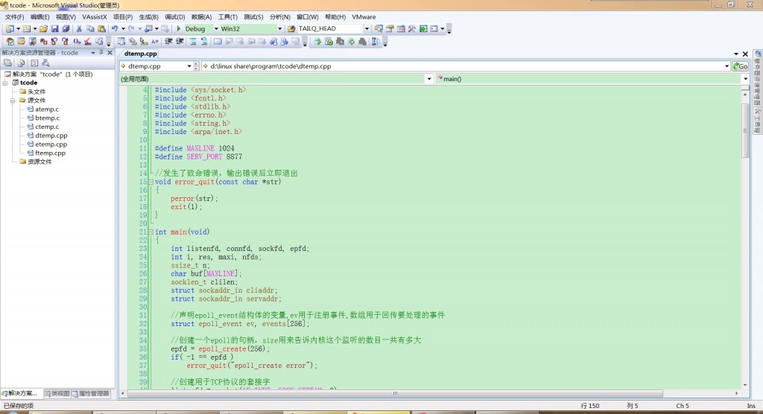Click the editor horizontal scrollbar thumb
The width and height of the screenshot is (763, 414).
(395, 393)
